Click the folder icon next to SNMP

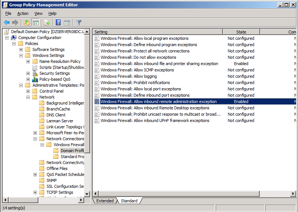coord(42,180)
